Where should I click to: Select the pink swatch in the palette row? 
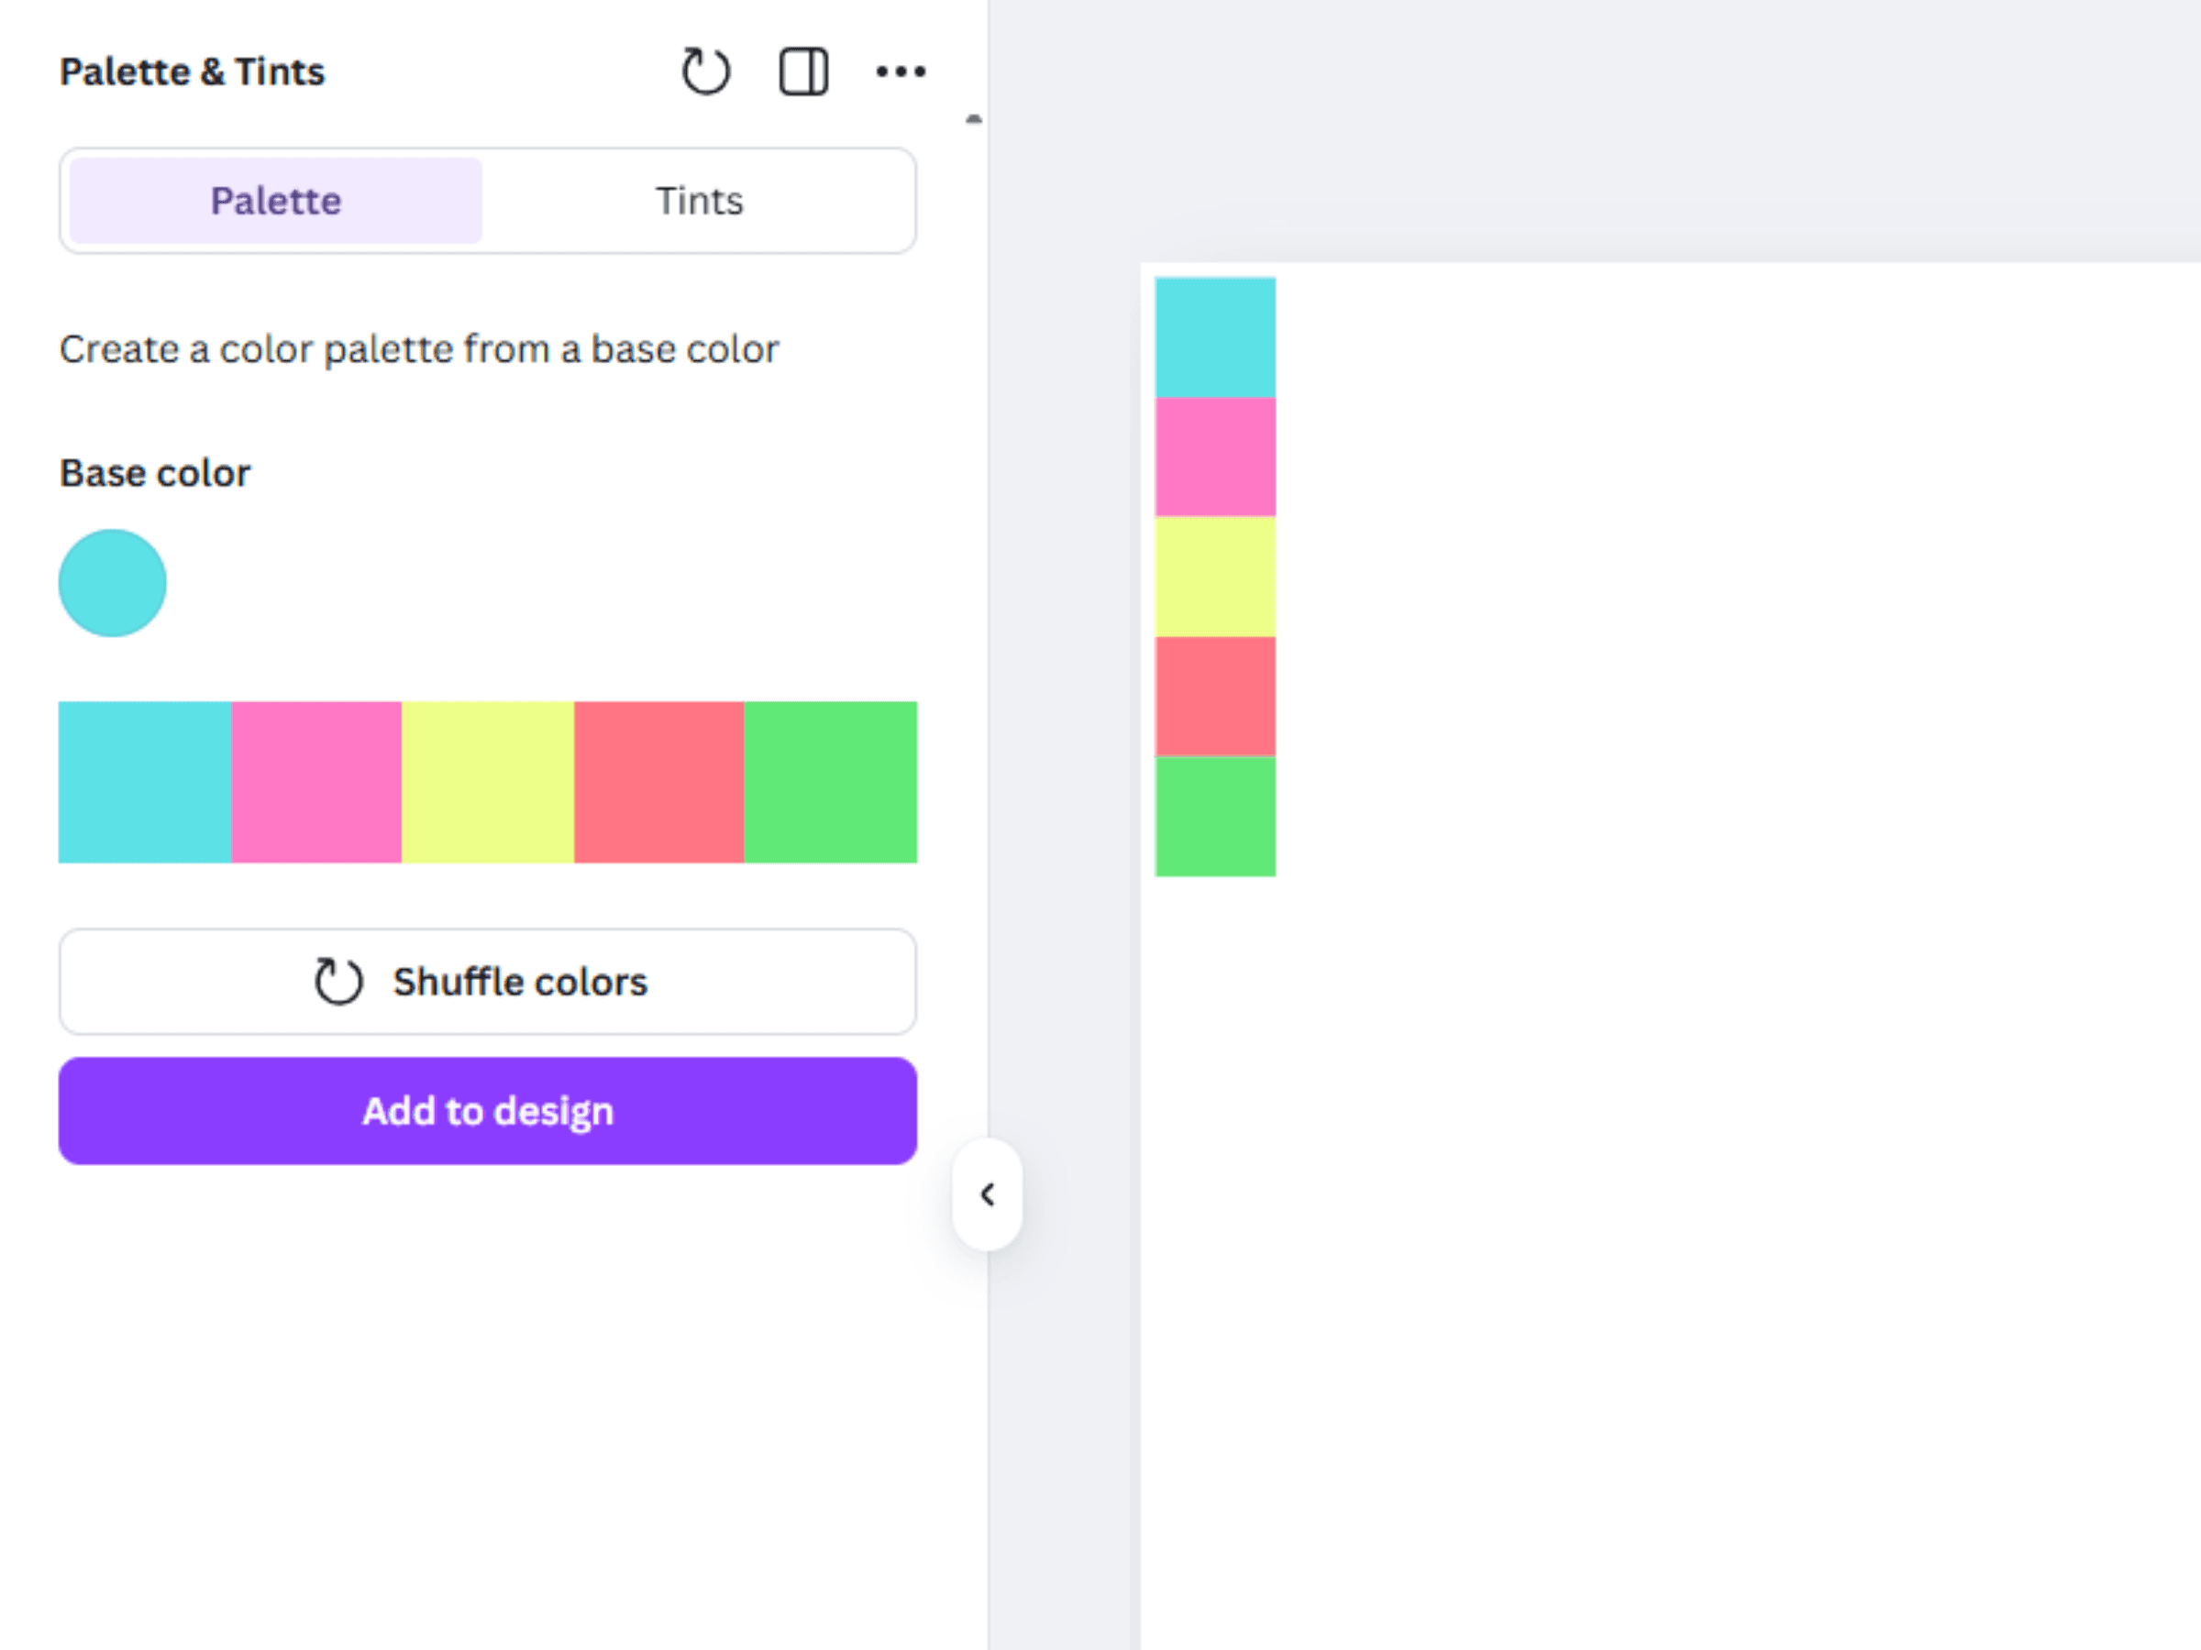click(316, 782)
